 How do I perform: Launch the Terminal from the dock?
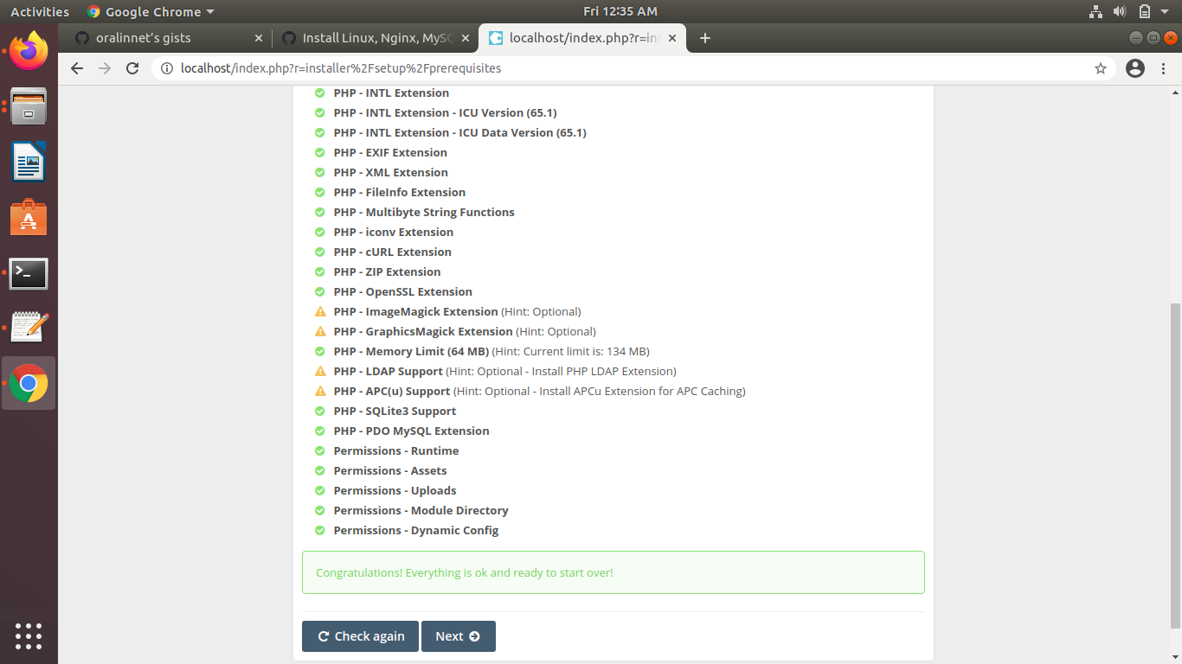pyautogui.click(x=29, y=273)
